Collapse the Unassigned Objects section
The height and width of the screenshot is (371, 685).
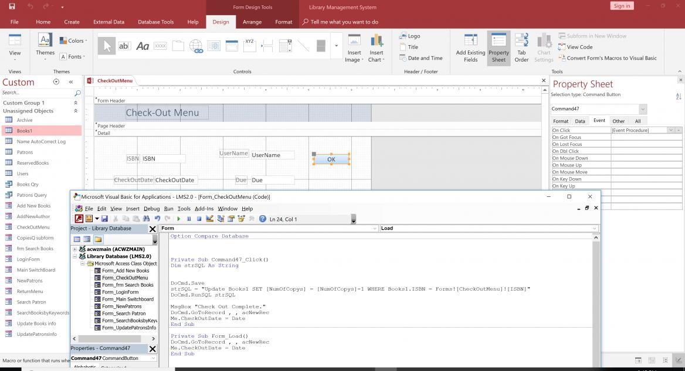click(x=76, y=111)
